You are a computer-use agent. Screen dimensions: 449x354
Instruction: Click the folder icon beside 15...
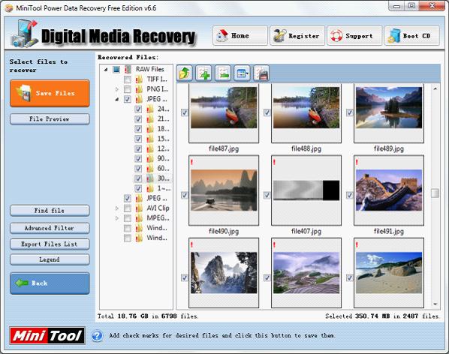pyautogui.click(x=149, y=139)
